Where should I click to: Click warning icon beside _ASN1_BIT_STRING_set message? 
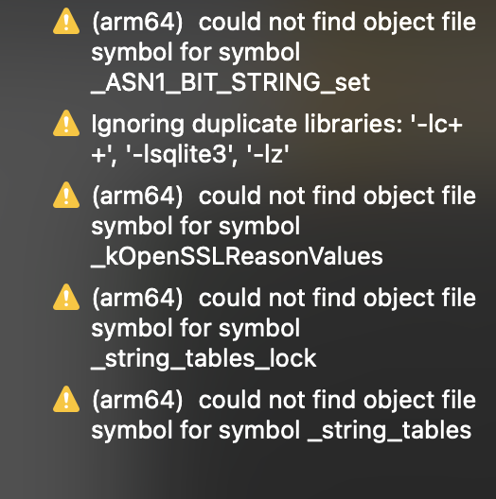coord(66,22)
